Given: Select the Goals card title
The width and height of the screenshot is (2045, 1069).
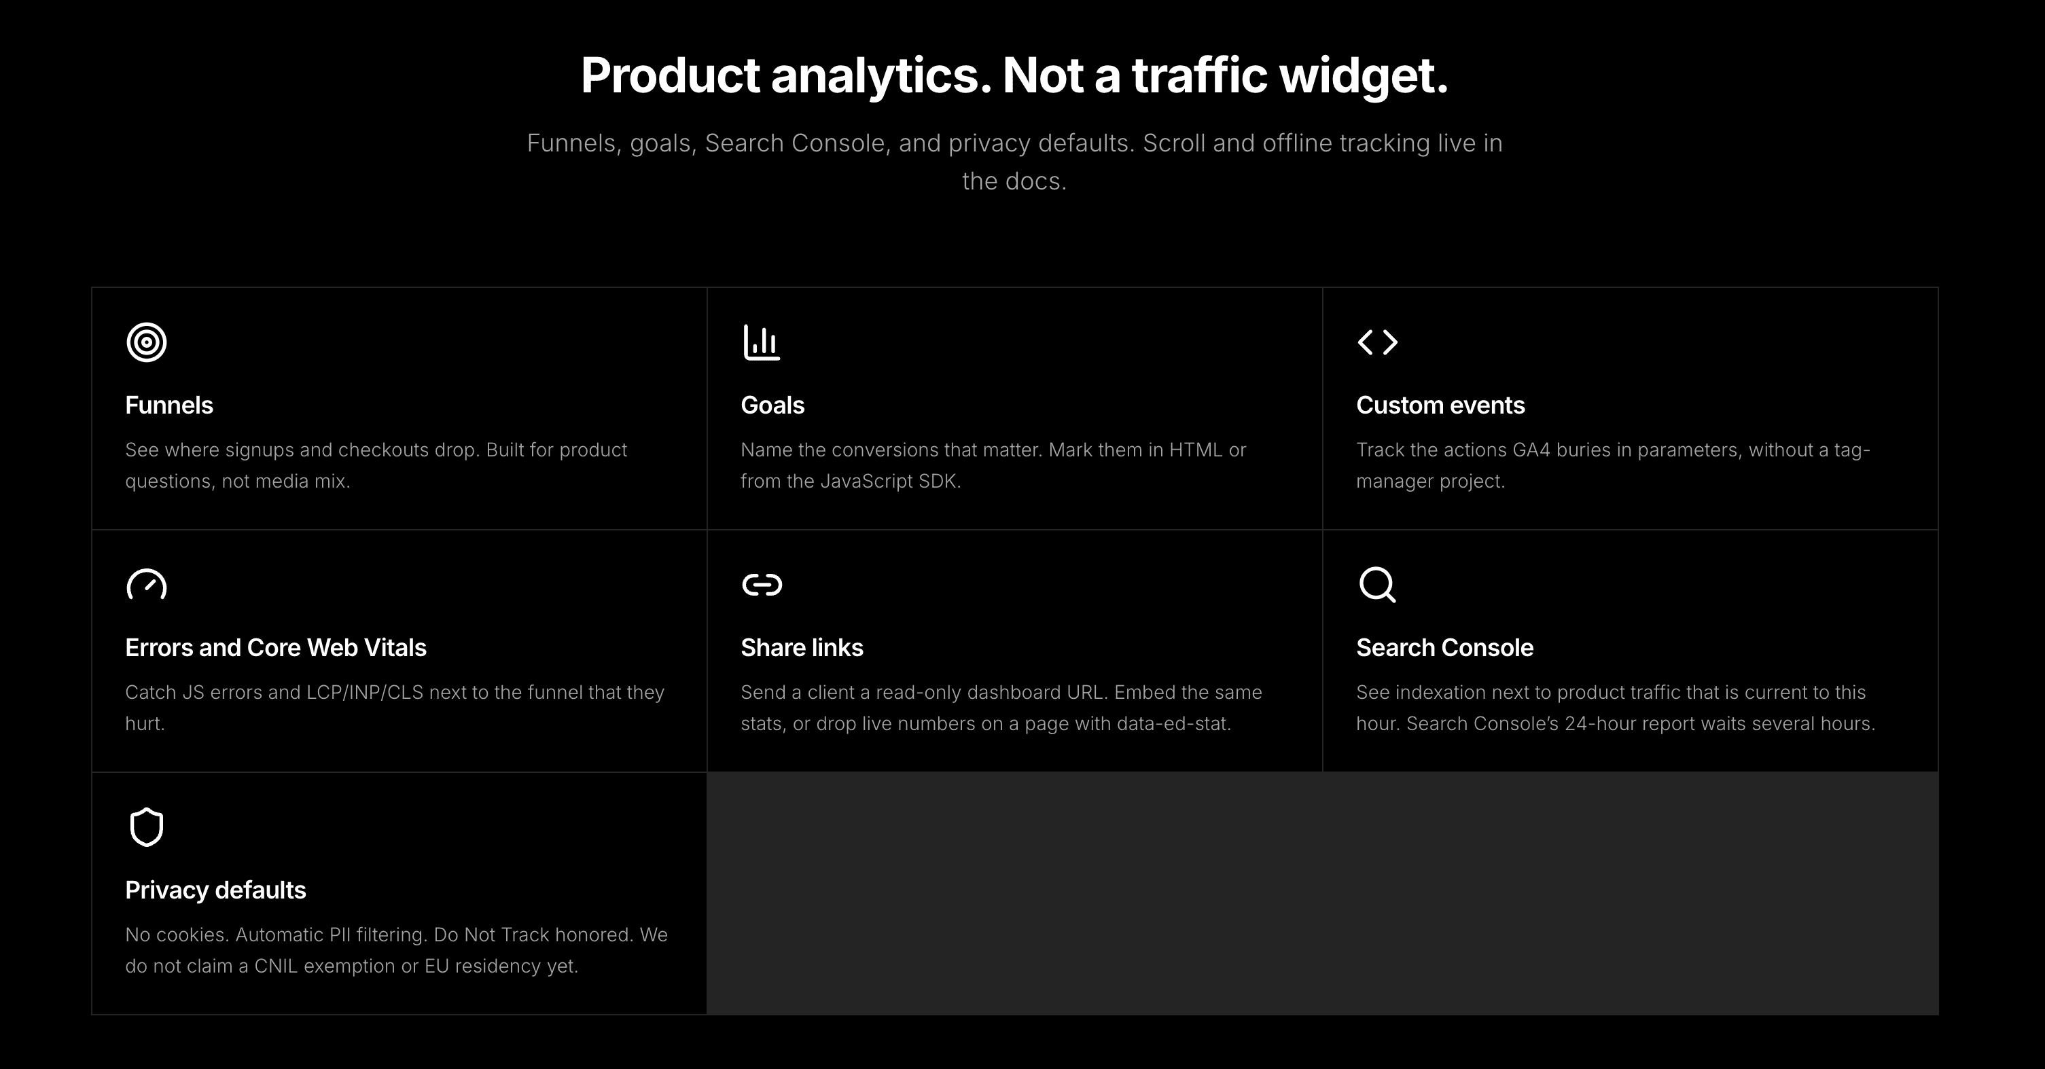Looking at the screenshot, I should (772, 405).
